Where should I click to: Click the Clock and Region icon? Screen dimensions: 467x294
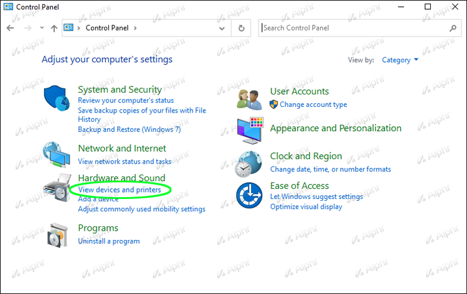pyautogui.click(x=251, y=163)
